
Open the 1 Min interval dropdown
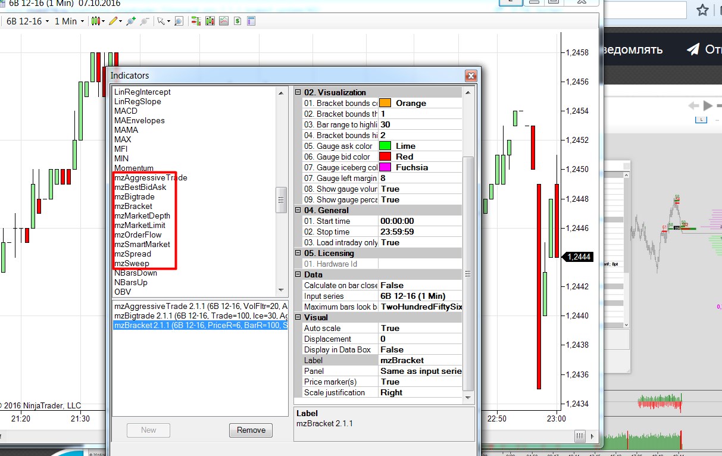click(68, 21)
